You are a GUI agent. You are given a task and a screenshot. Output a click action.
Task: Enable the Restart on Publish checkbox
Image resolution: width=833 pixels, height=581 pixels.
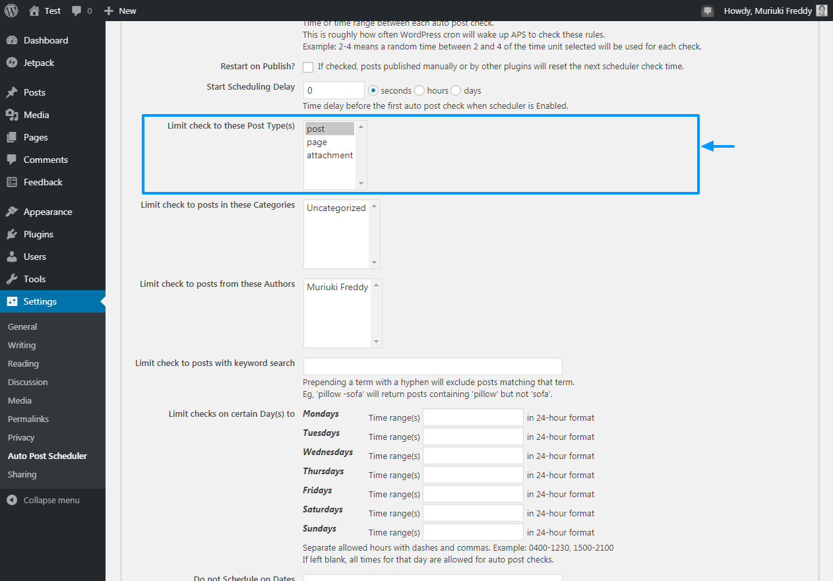(x=308, y=67)
